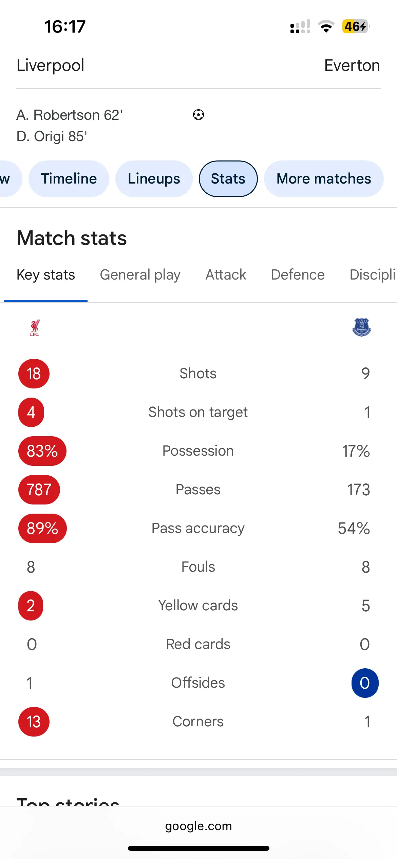Tap the Everton club crest icon
The image size is (397, 859).
click(362, 327)
